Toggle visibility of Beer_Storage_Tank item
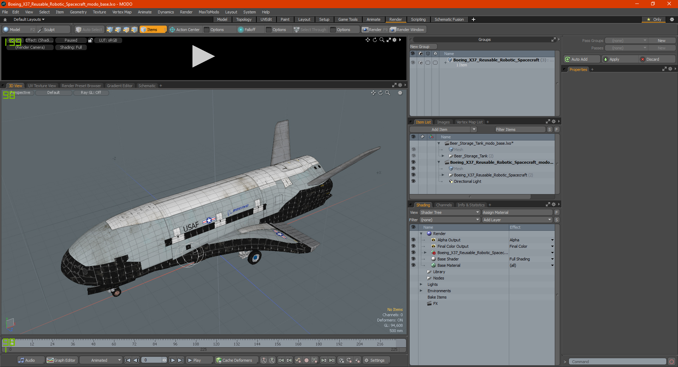Viewport: 678px width, 367px height. tap(413, 156)
